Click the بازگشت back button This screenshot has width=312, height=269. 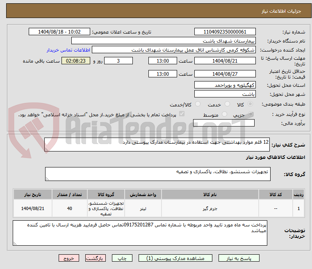(x=96, y=258)
